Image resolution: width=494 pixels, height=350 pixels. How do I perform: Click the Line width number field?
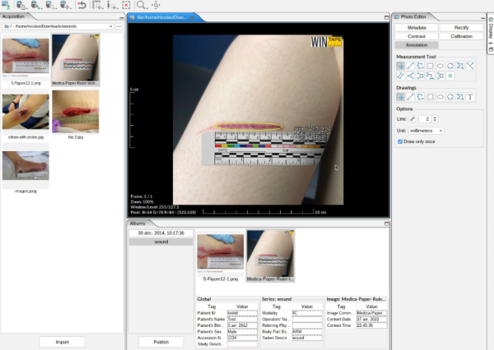426,119
